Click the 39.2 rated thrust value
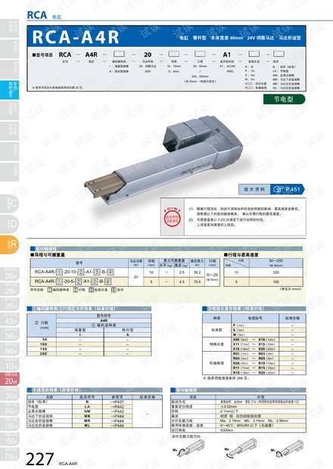 197,272
